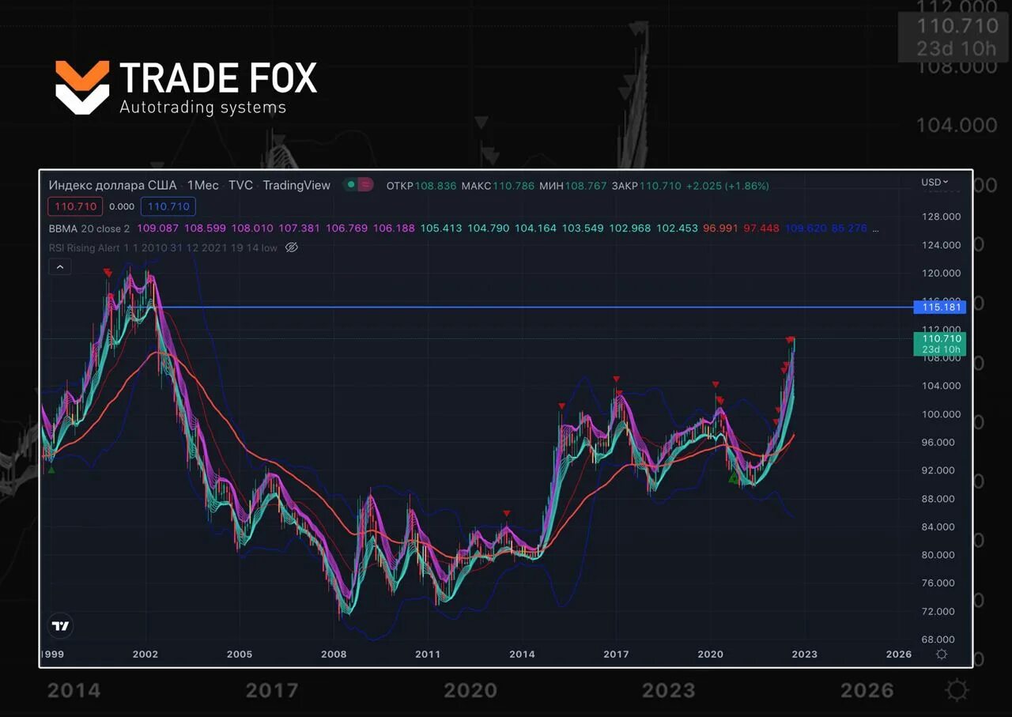This screenshot has height=717, width=1012.
Task: Open the BBMA 20 close 2 indicator legend
Action: coord(89,228)
